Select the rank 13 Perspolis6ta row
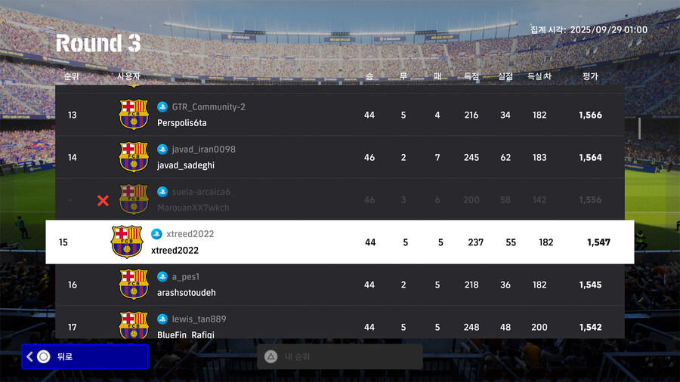 coord(339,115)
